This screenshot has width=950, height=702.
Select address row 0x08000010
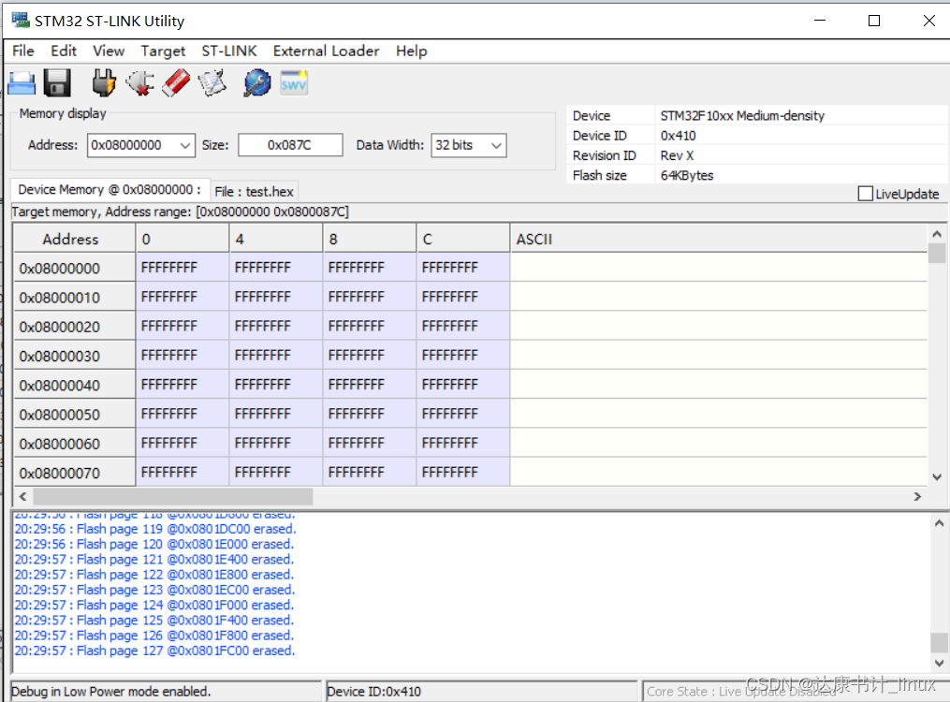pyautogui.click(x=74, y=298)
